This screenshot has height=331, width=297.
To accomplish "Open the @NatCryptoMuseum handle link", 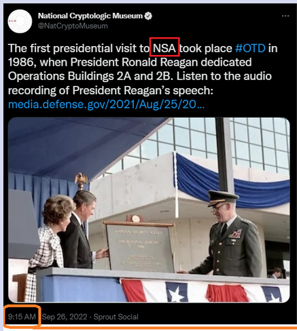I will pyautogui.click(x=73, y=26).
